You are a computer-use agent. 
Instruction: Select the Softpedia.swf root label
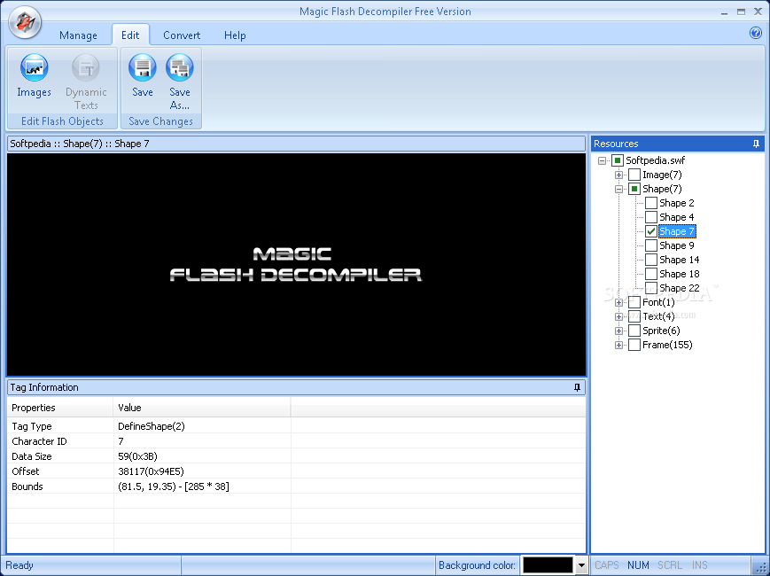655,160
